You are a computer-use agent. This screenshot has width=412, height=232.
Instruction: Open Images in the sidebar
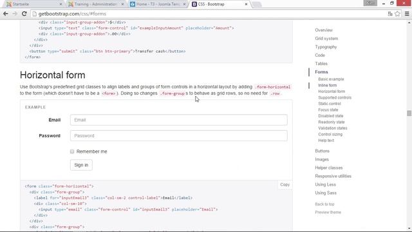click(322, 159)
